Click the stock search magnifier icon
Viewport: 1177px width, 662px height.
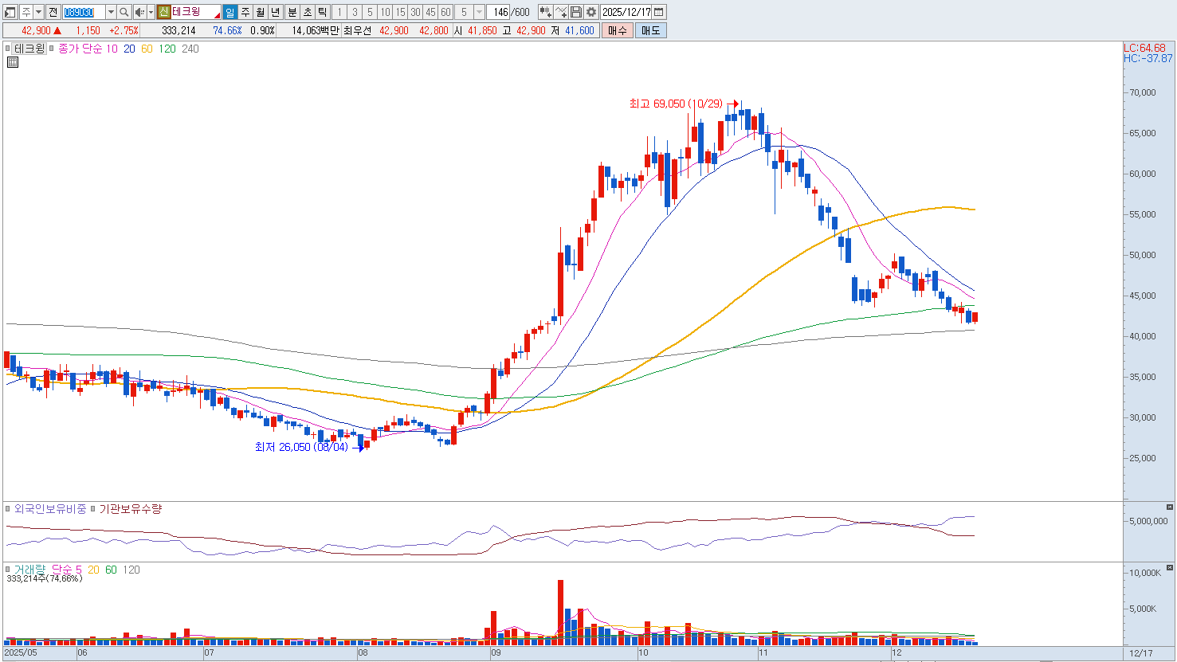click(x=124, y=12)
